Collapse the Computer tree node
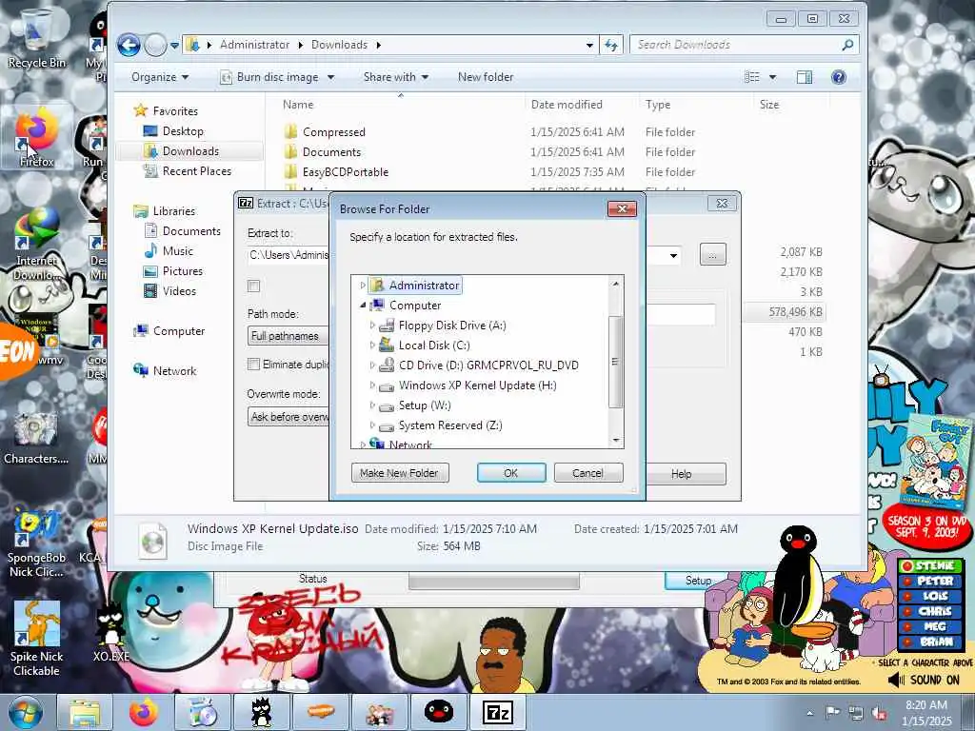The width and height of the screenshot is (975, 731). click(x=363, y=306)
